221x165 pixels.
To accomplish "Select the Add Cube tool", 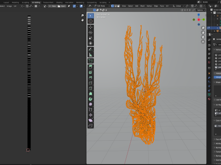I will (x=91, y=61).
